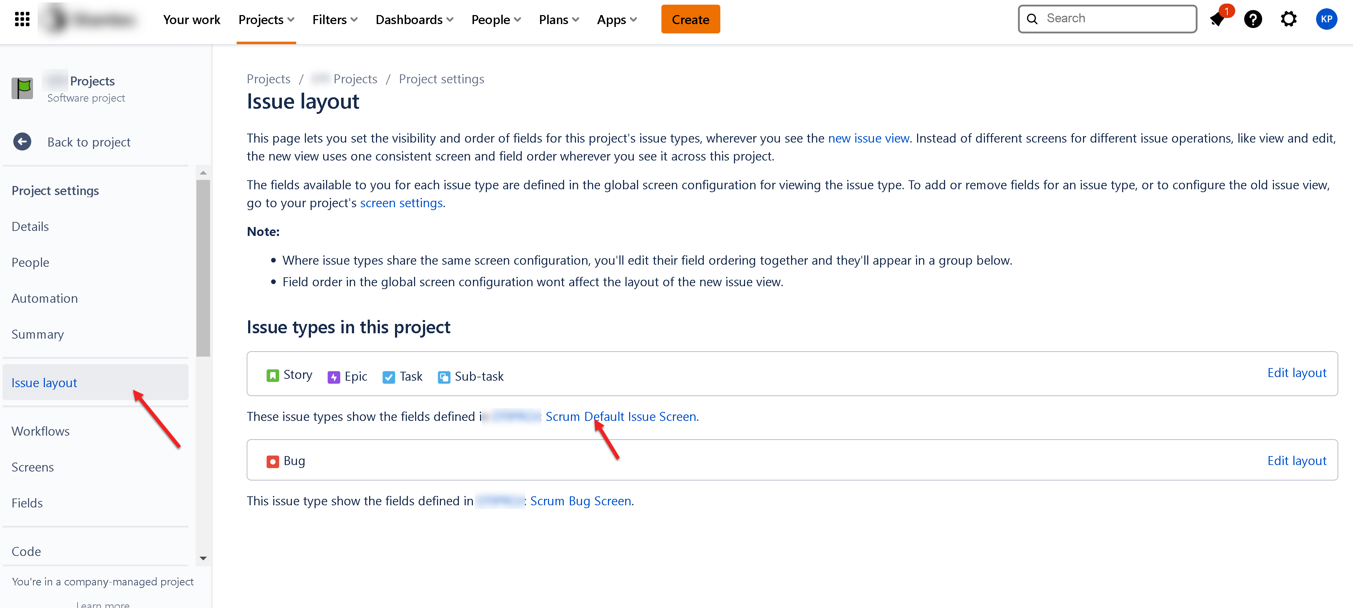Open Screens in the sidebar
Image resolution: width=1353 pixels, height=608 pixels.
(x=33, y=467)
